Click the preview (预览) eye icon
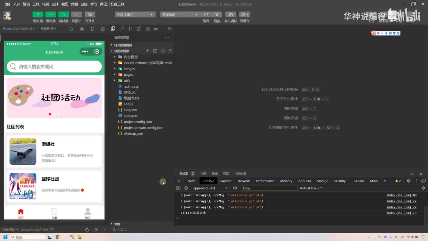The height and width of the screenshot is (241, 428). 217,14
